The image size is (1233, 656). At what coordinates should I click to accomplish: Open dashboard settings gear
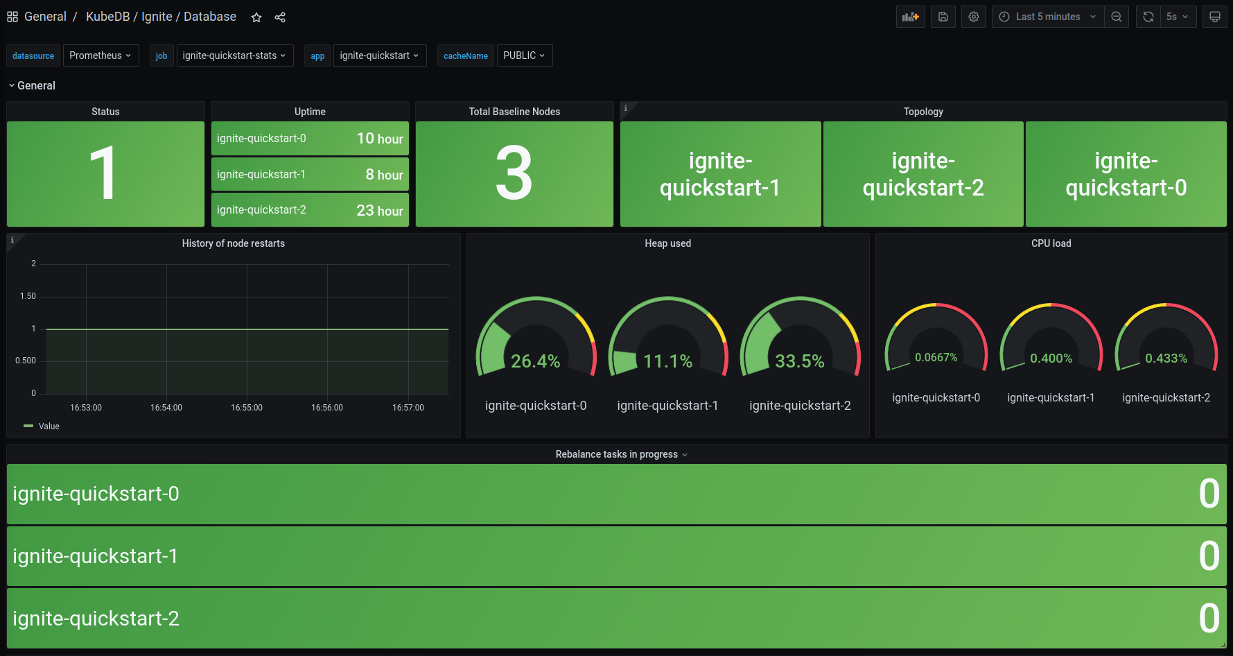974,17
